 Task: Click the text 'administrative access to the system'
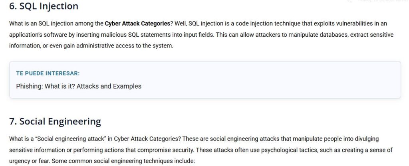tap(125, 46)
